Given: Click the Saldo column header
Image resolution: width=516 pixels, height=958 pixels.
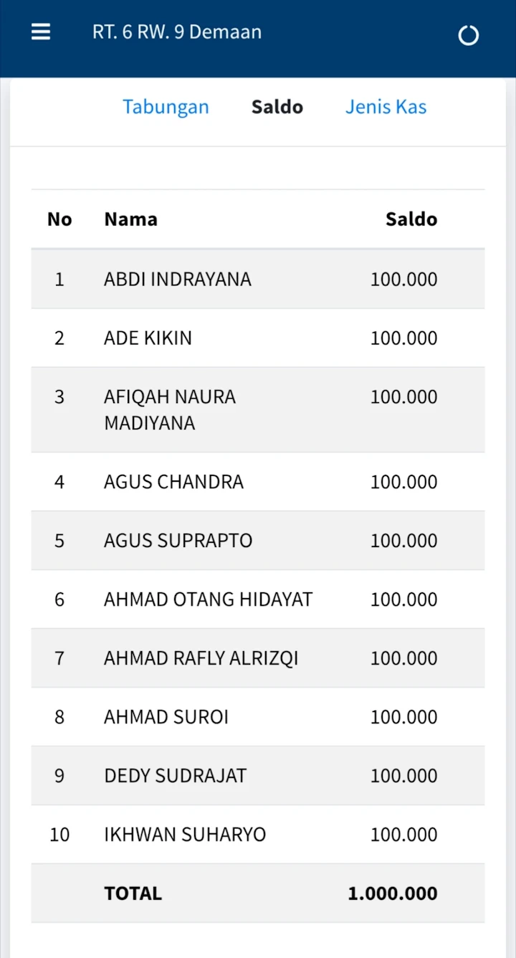Looking at the screenshot, I should [411, 219].
